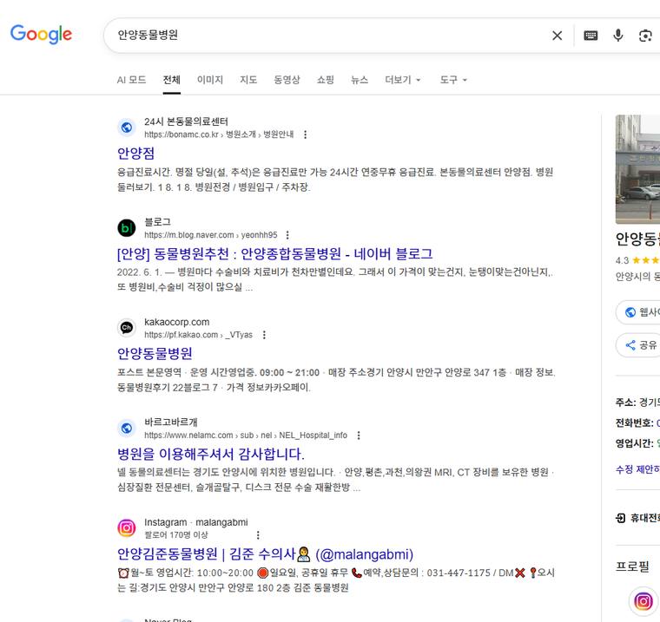Click the 바르고바르개 globe favicon
The width and height of the screenshot is (660, 622).
coord(127,429)
